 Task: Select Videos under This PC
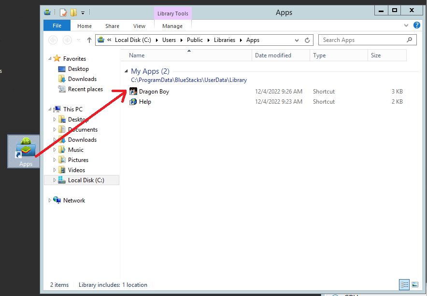tap(76, 170)
